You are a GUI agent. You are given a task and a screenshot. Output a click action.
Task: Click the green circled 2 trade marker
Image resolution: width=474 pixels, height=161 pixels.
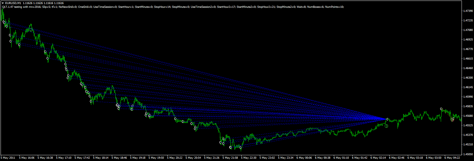click(x=31, y=30)
